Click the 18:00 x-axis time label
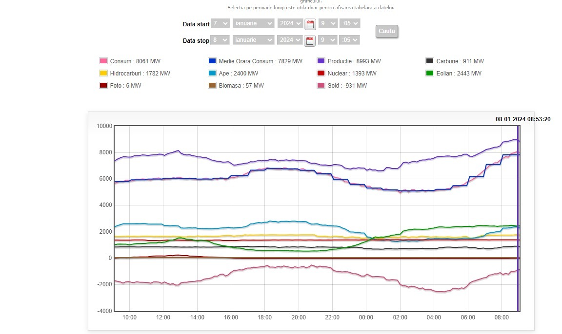The image size is (562, 334). click(264, 317)
